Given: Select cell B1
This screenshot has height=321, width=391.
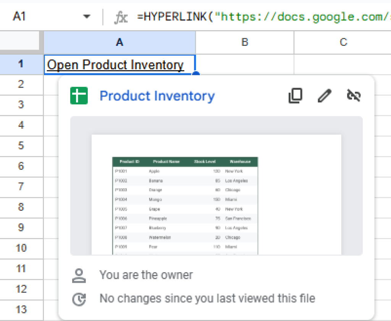Looking at the screenshot, I should click(x=244, y=65).
